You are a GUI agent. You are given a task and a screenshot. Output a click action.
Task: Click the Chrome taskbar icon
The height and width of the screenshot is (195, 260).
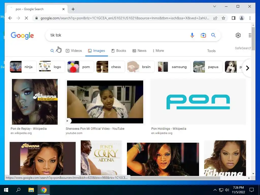44,190
